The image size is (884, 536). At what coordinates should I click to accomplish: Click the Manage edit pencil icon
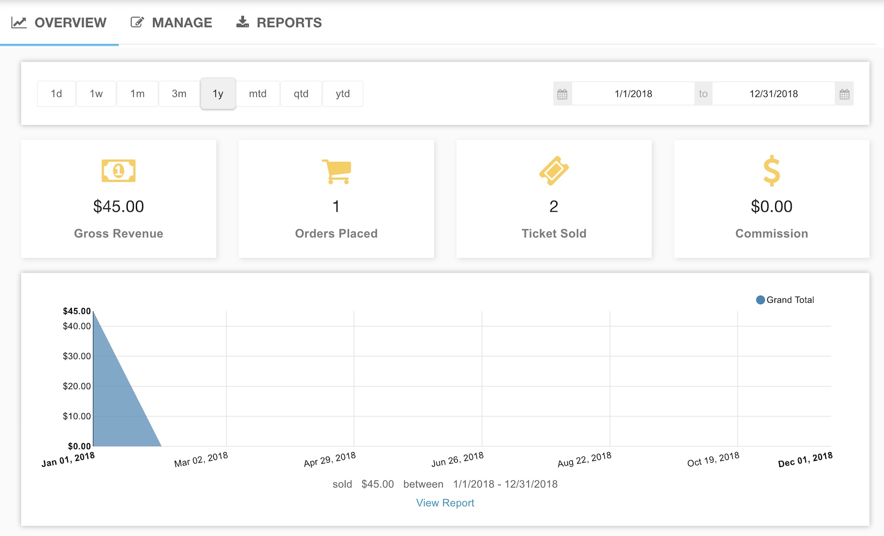click(137, 22)
